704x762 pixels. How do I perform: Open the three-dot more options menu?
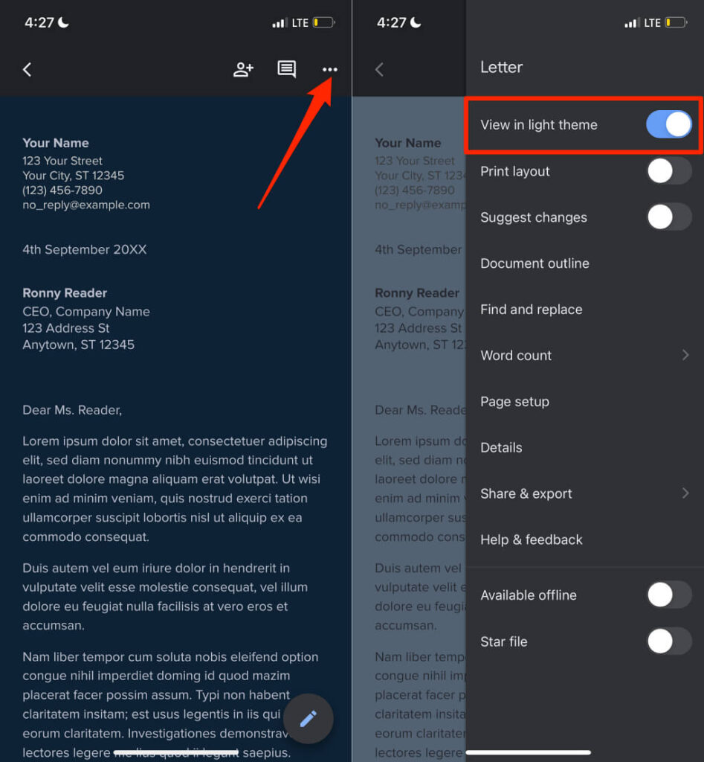[329, 69]
